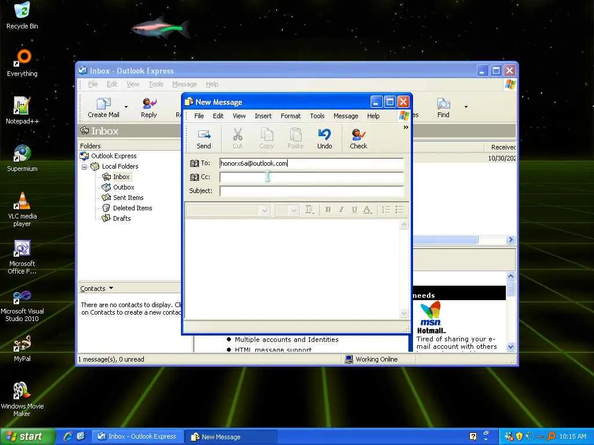Open Message menu in New Message window
Viewport: 594px width, 445px height.
(x=346, y=116)
